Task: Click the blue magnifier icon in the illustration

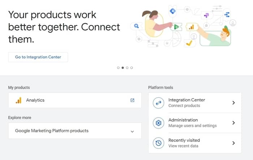Action: (x=136, y=26)
